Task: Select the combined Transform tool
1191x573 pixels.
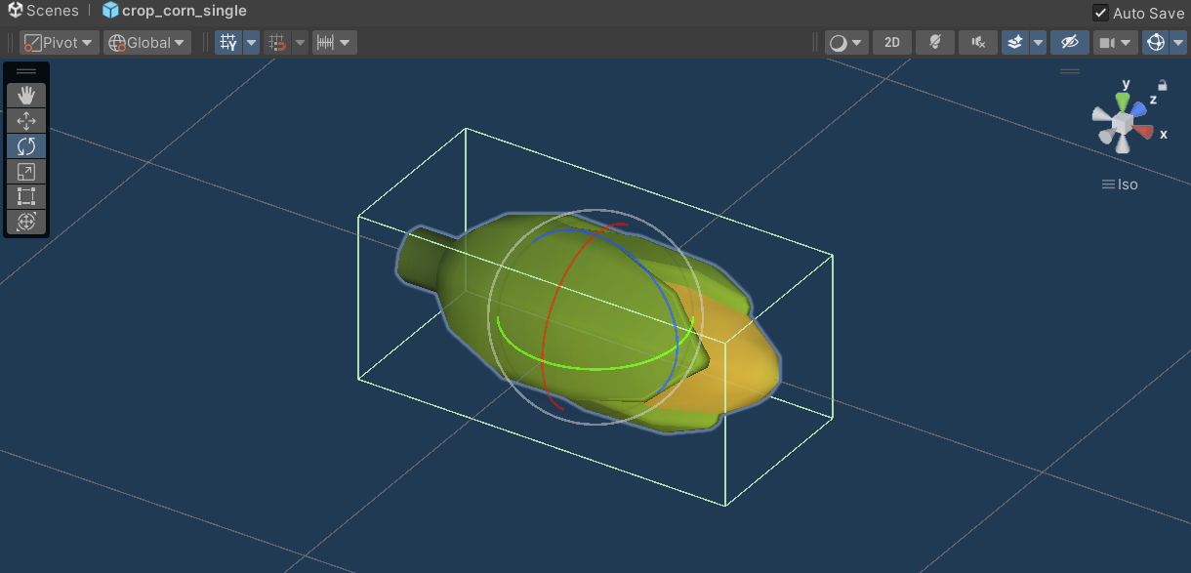Action: [26, 223]
